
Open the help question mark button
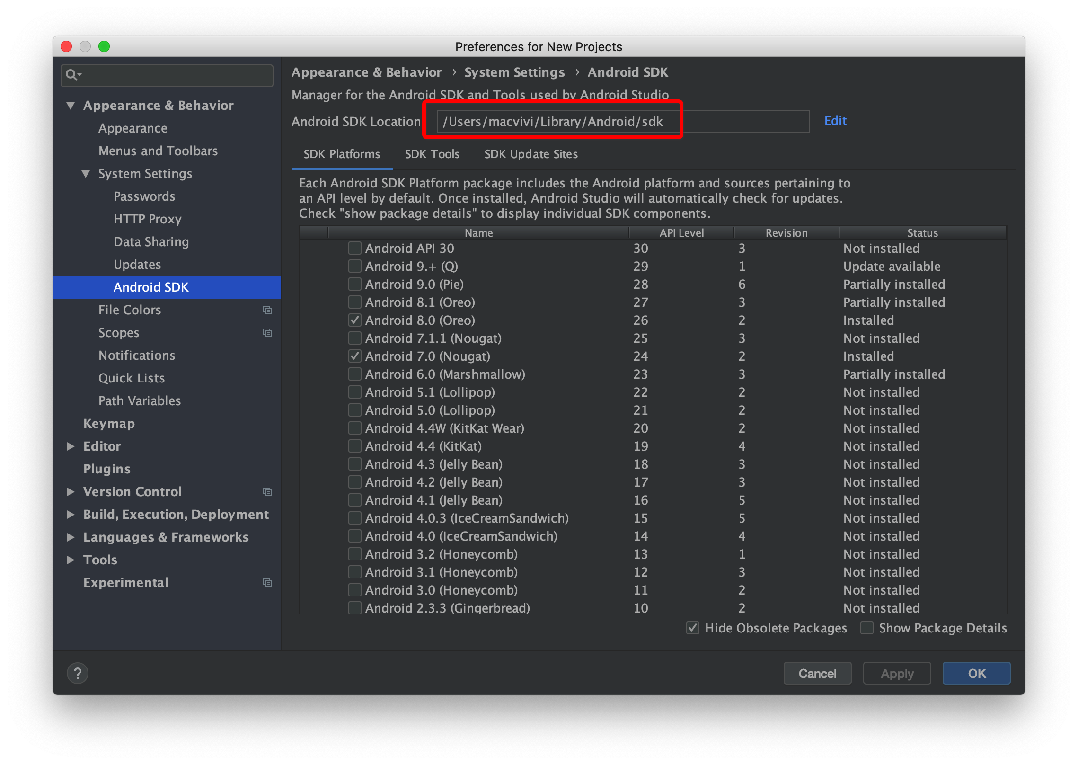click(x=78, y=673)
